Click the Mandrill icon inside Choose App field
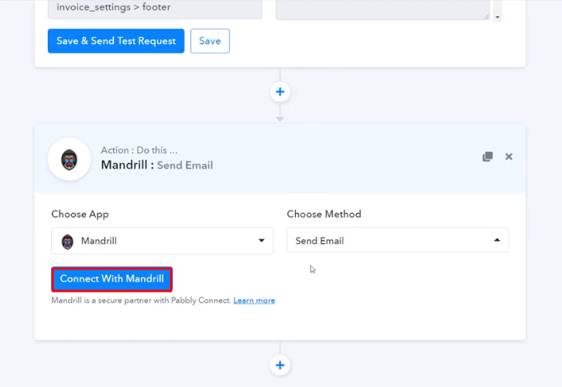This screenshot has width=562, height=387. 67,241
